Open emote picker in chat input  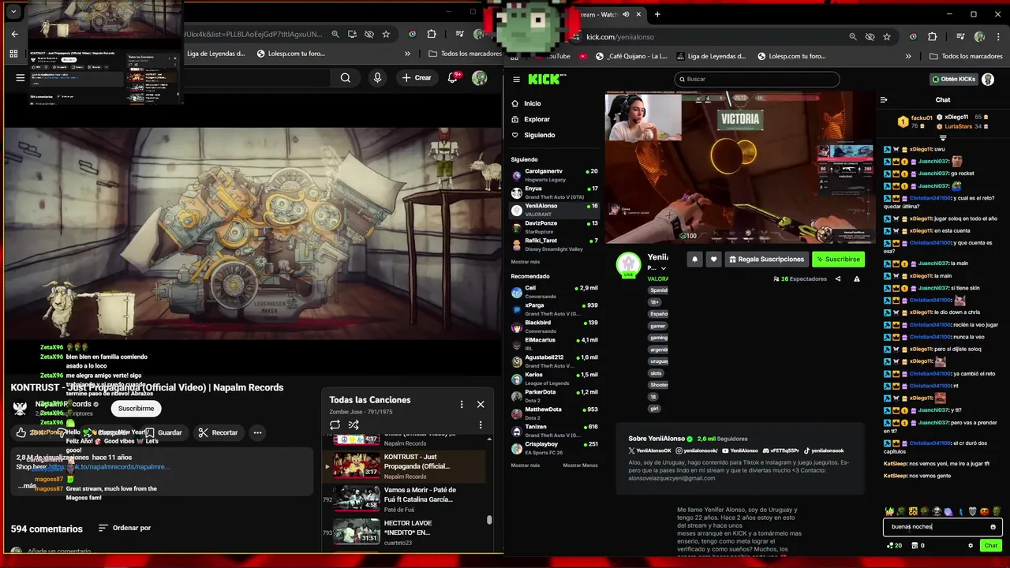pos(993,527)
